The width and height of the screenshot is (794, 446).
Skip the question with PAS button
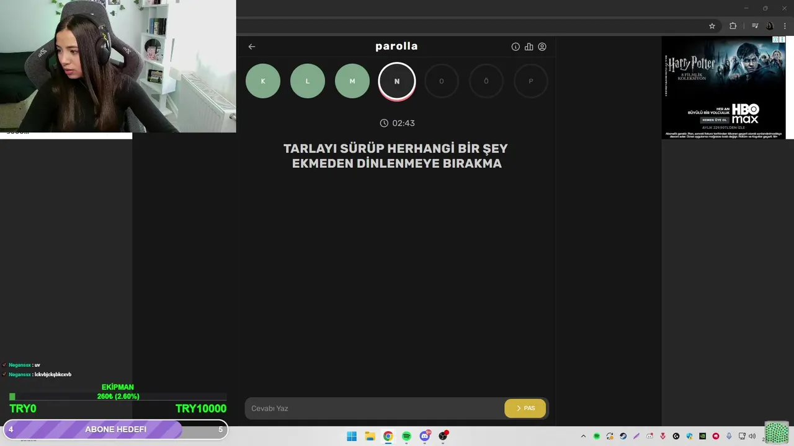[525, 408]
